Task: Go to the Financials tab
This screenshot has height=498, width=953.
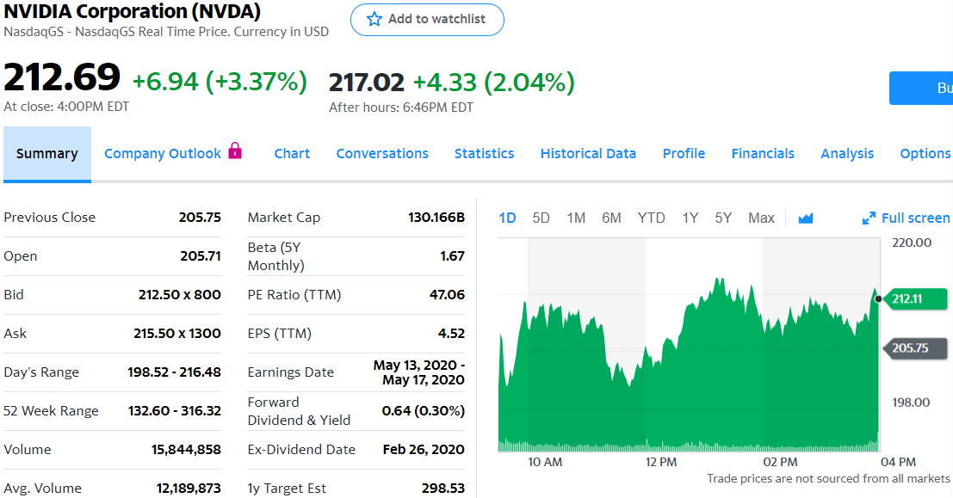Action: (763, 154)
